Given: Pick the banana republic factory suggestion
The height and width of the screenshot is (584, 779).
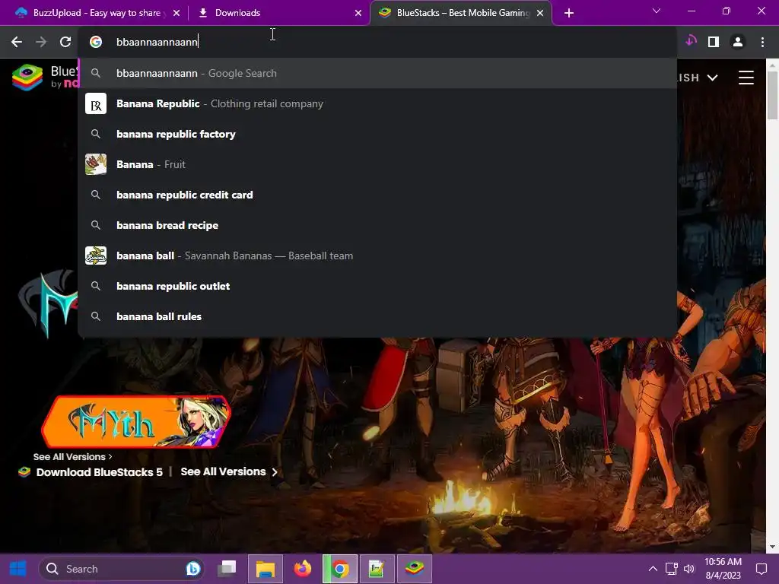Looking at the screenshot, I should point(377,134).
